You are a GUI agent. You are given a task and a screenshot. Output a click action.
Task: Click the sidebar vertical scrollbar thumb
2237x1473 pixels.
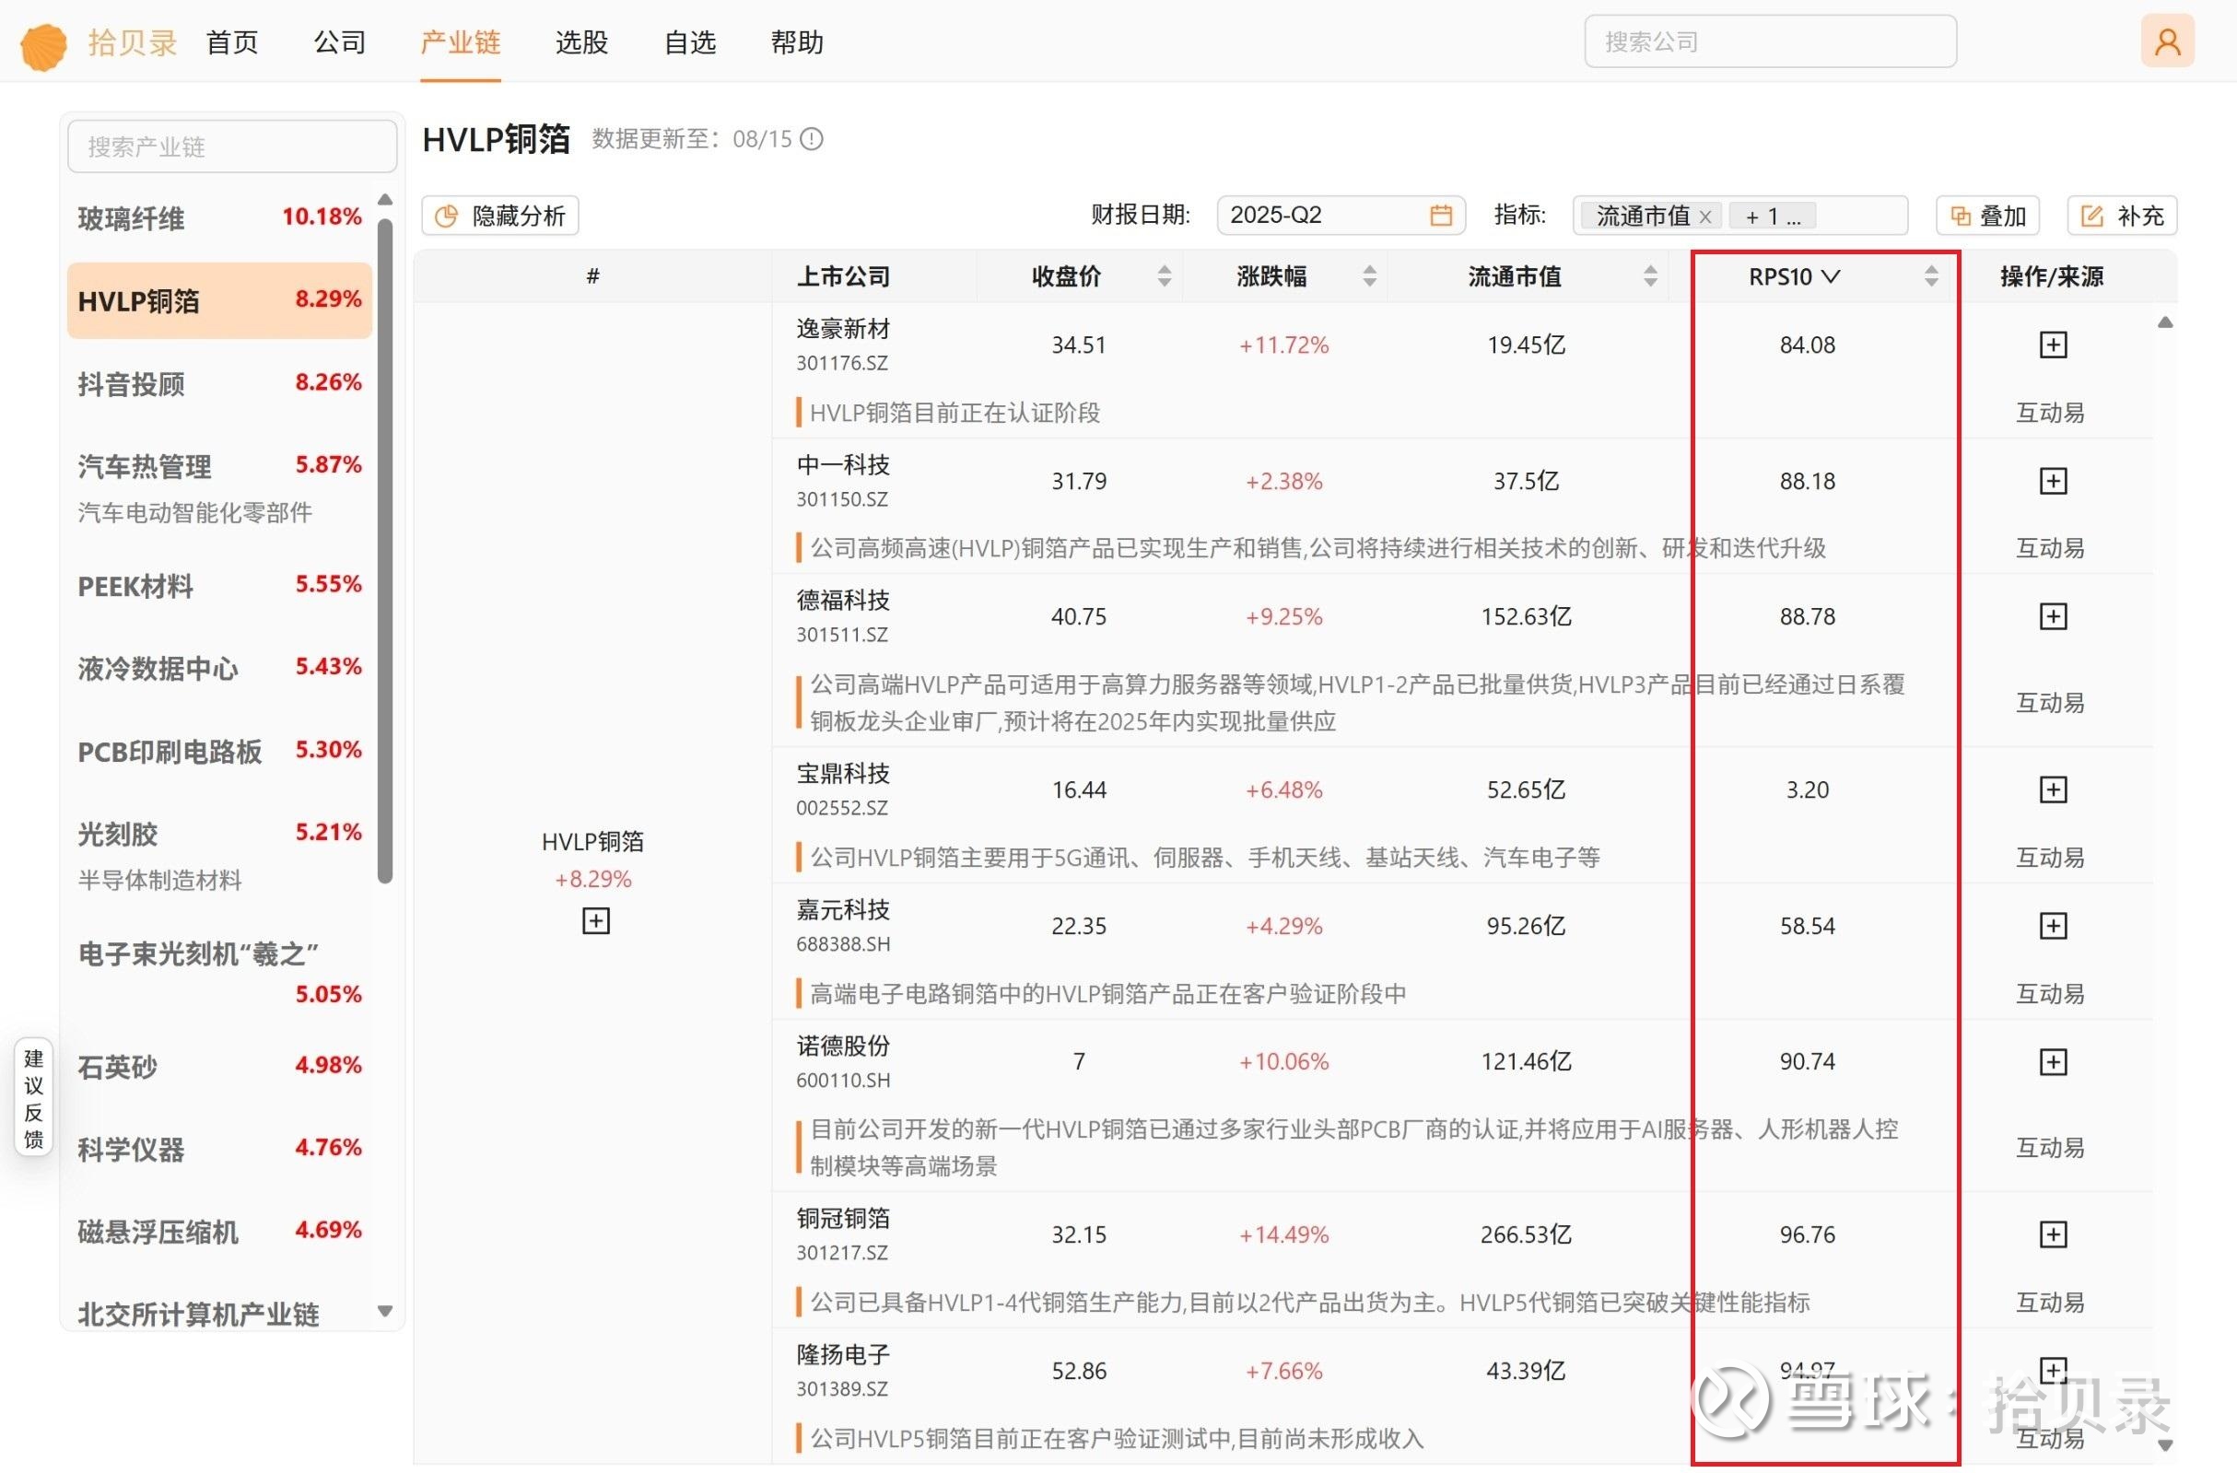(384, 550)
